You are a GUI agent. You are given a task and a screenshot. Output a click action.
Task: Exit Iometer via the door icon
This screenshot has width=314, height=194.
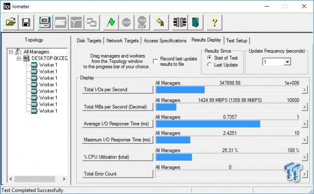[195, 22]
